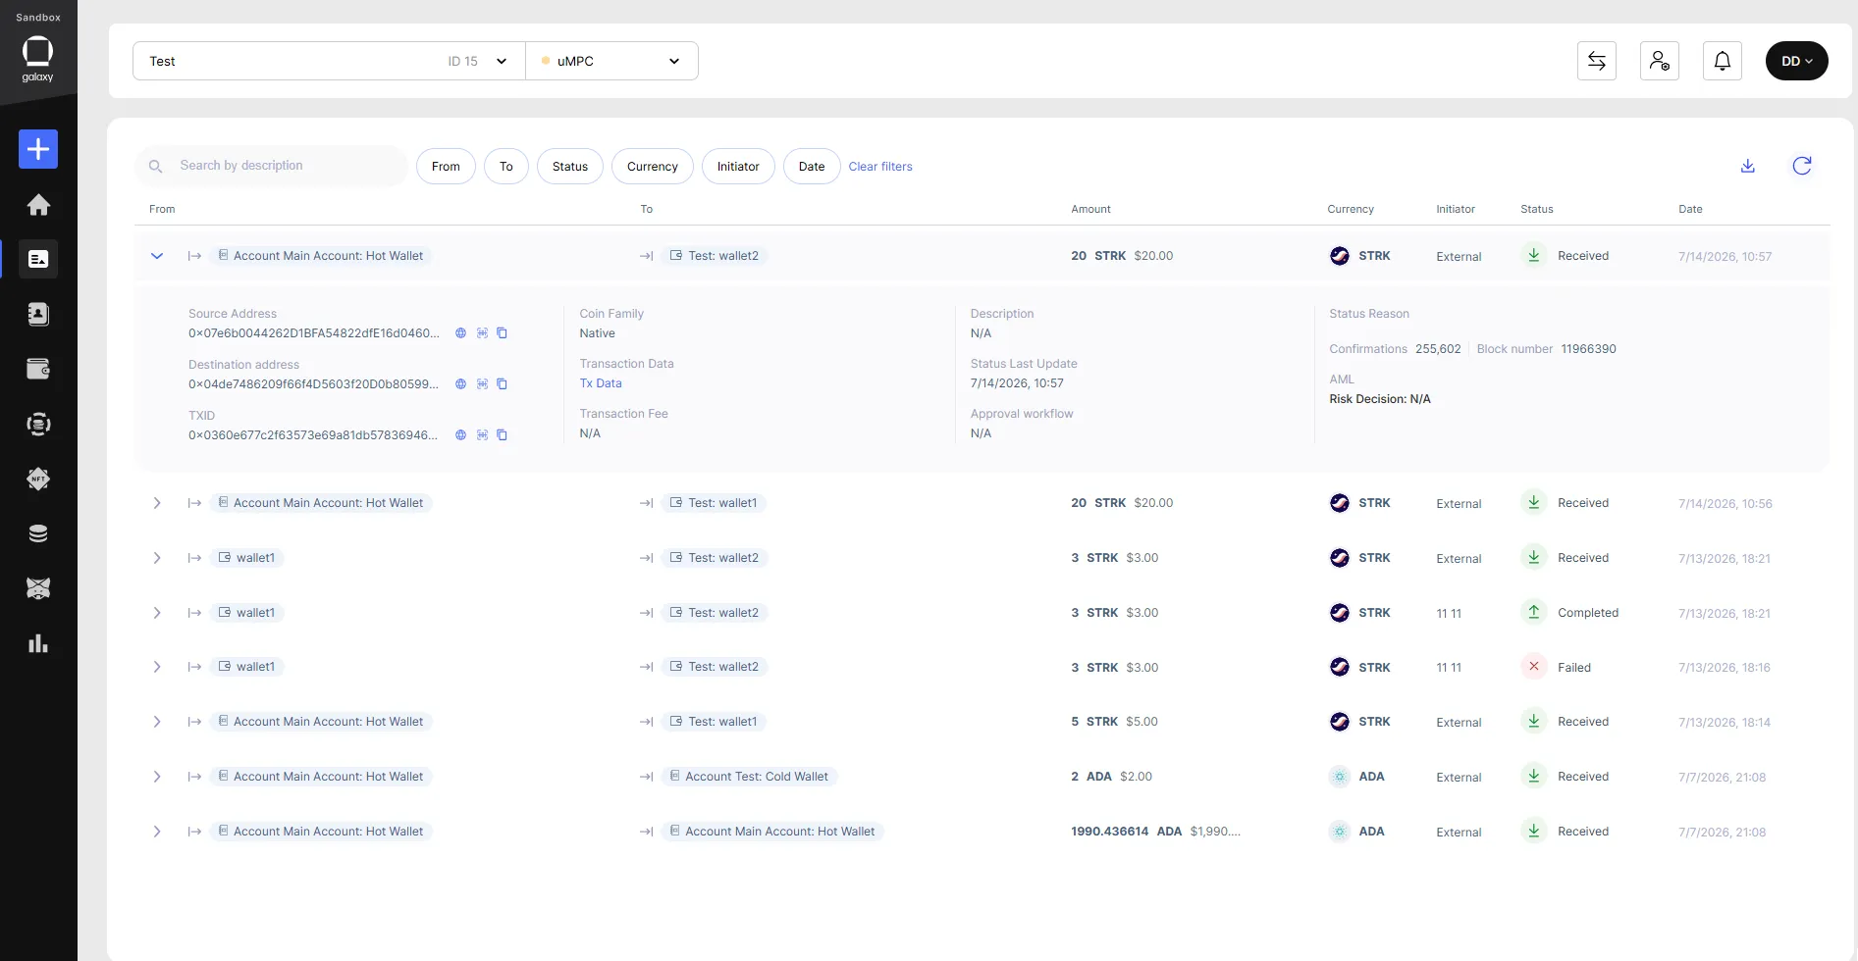
Task: Open the Test ID 15 workspace dropdown
Action: (329, 61)
